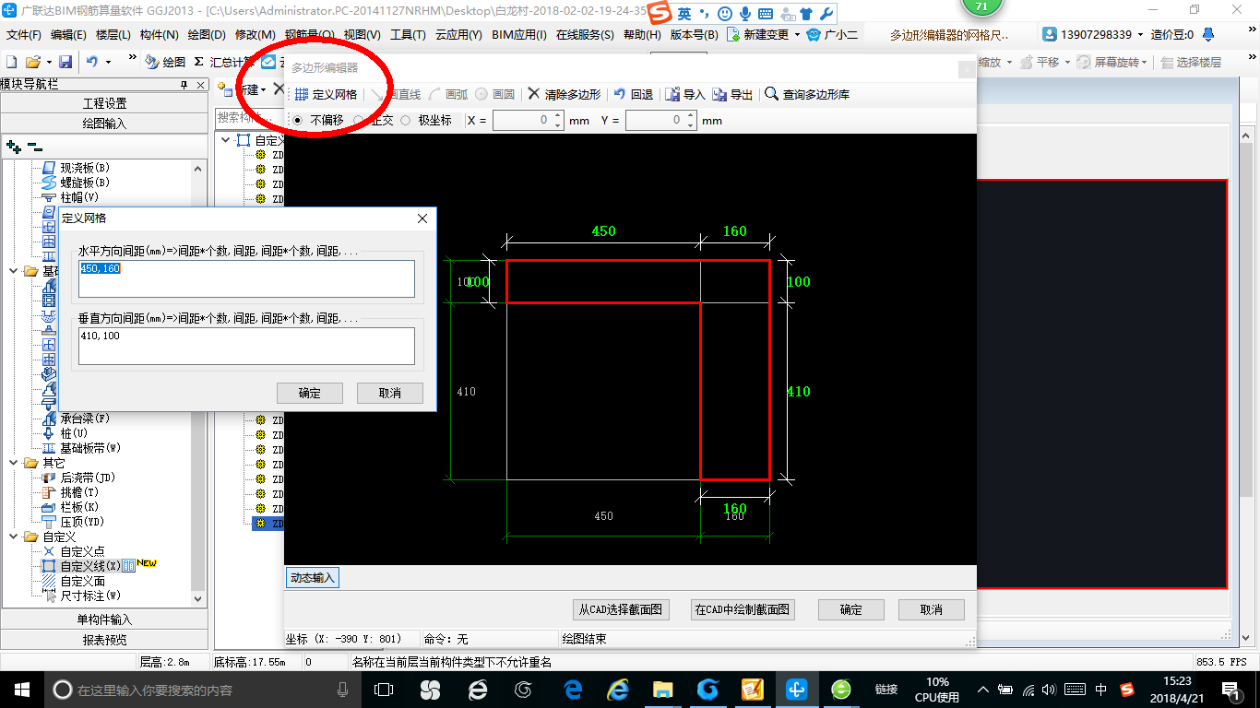1260x708 pixels.
Task: Select 基础板带(W) tree item
Action: pyautogui.click(x=81, y=448)
